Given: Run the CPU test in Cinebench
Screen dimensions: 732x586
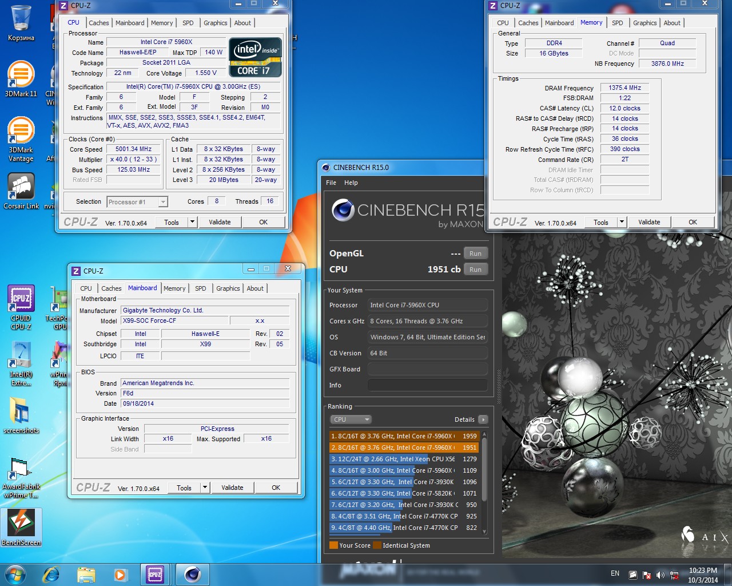Looking at the screenshot, I should point(475,270).
